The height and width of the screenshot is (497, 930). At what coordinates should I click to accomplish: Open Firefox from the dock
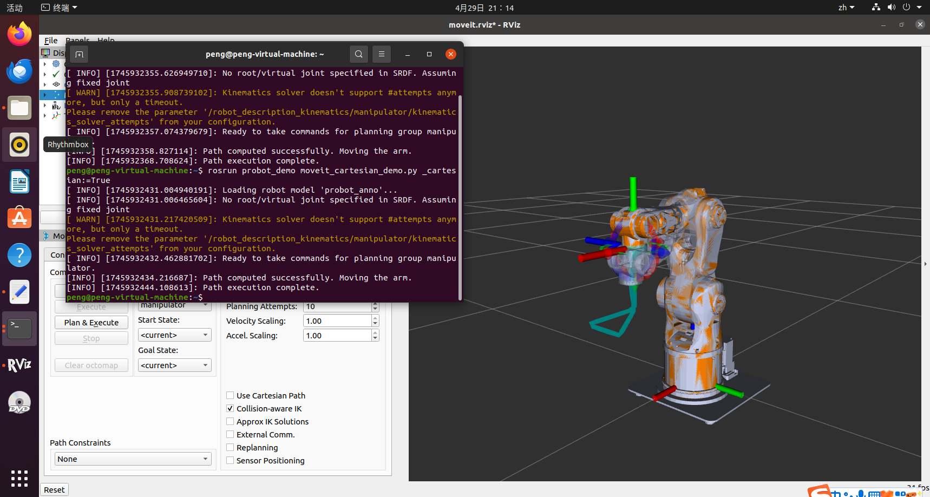[x=19, y=35]
